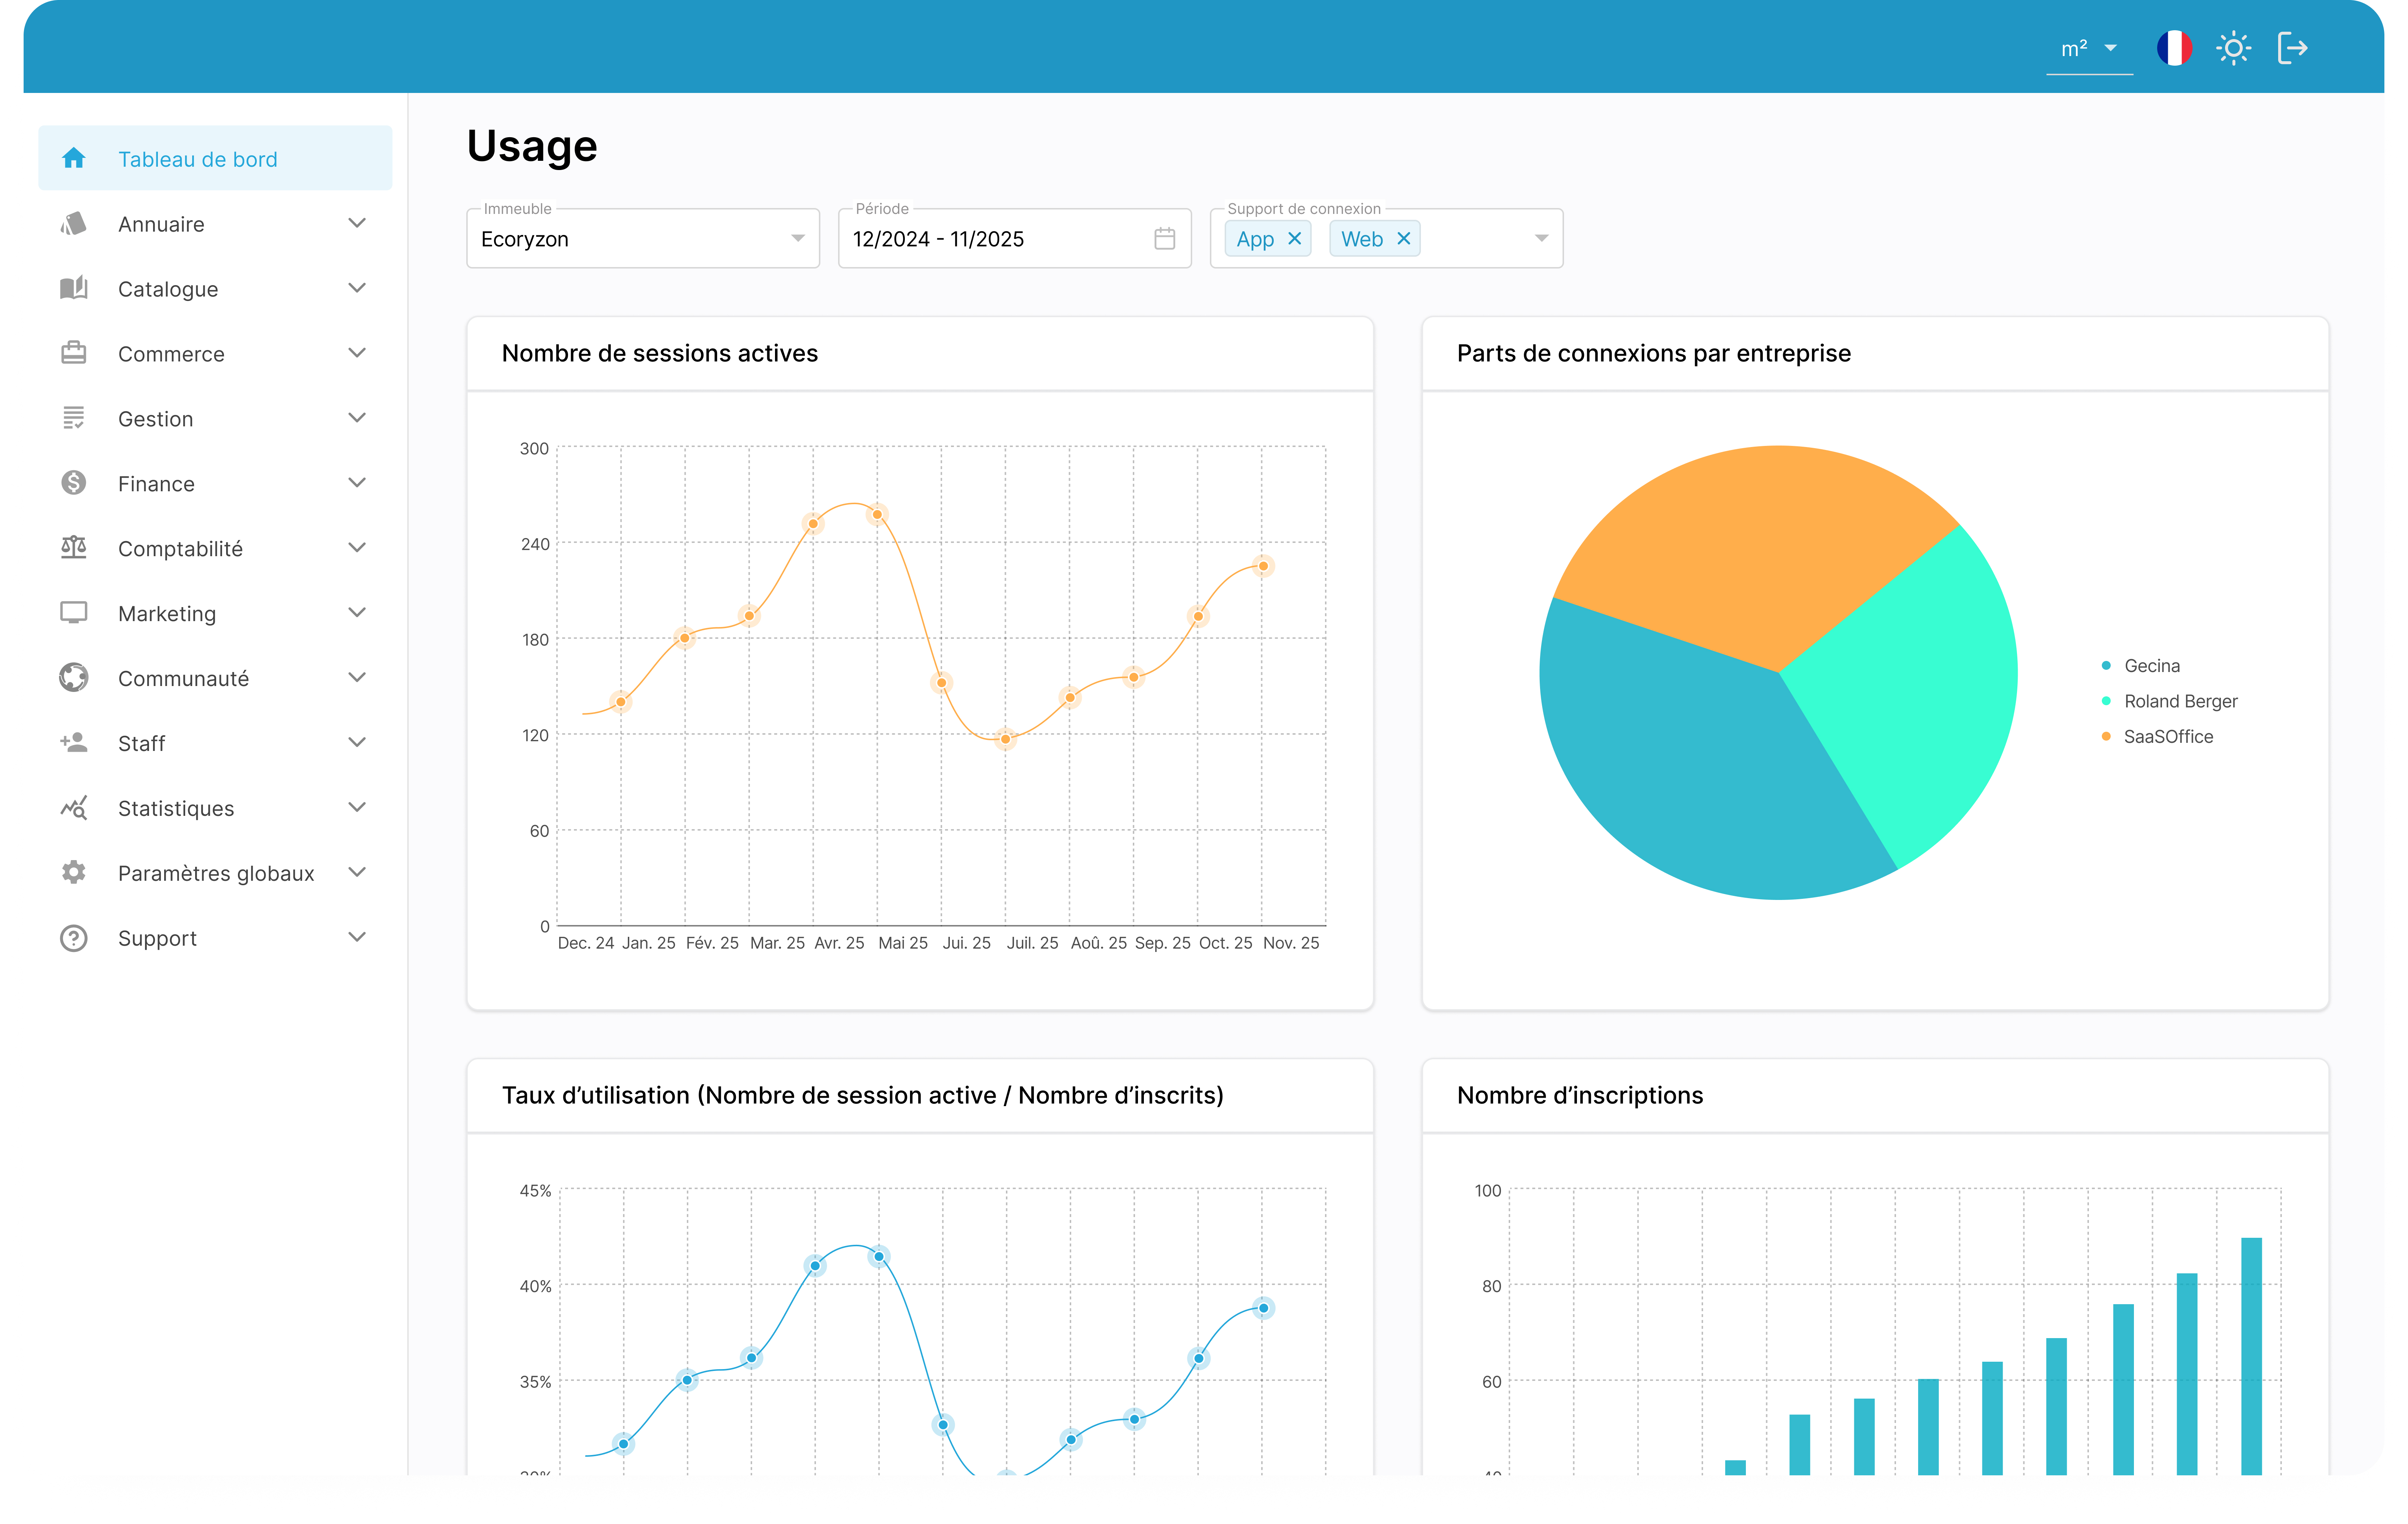Screen dimensions: 2408x1524
Task: Click the Juil. 25 lowest point on sessions chart
Action: (x=1005, y=739)
